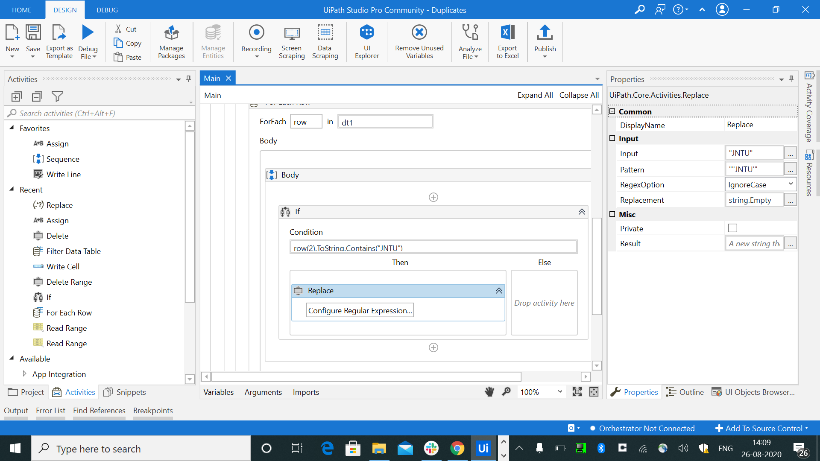This screenshot has width=820, height=461.
Task: Click the If Condition expression field
Action: pyautogui.click(x=433, y=248)
